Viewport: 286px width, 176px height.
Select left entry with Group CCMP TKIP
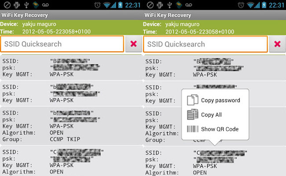point(71,126)
